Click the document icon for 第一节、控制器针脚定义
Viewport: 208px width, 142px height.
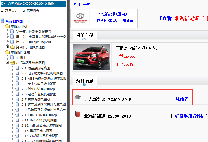click(x=12, y=31)
